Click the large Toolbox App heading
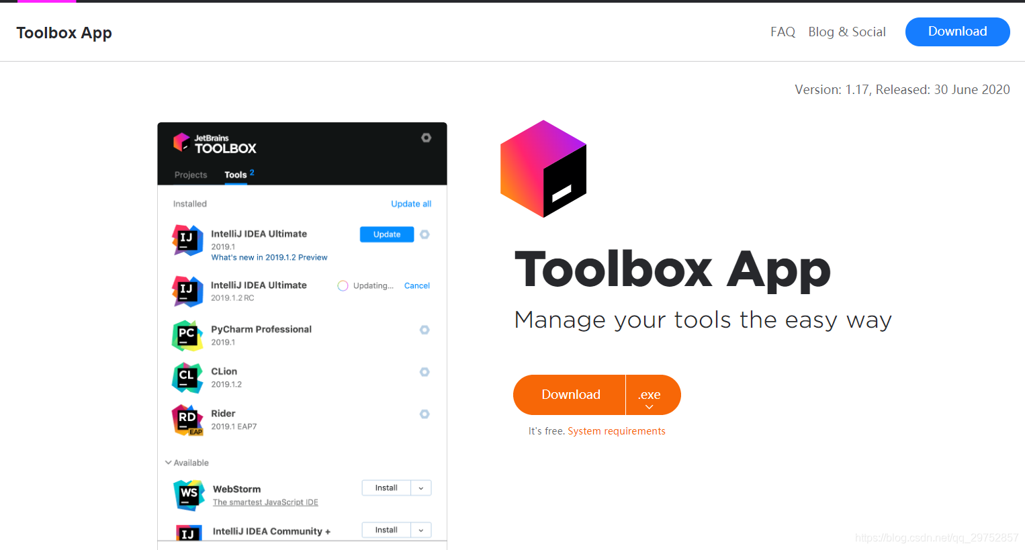The image size is (1025, 550). pyautogui.click(x=672, y=270)
